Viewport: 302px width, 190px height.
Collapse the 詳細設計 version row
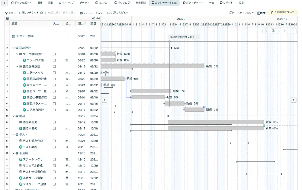(14, 48)
